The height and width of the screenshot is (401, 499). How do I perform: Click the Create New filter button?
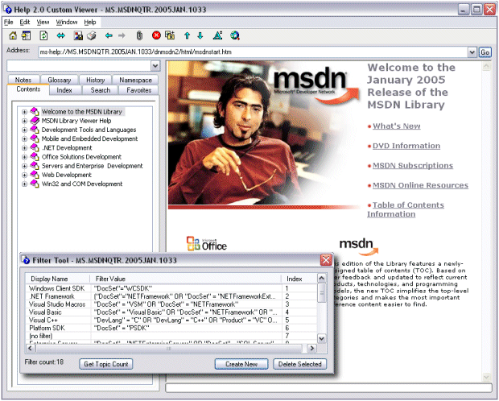pos(241,364)
